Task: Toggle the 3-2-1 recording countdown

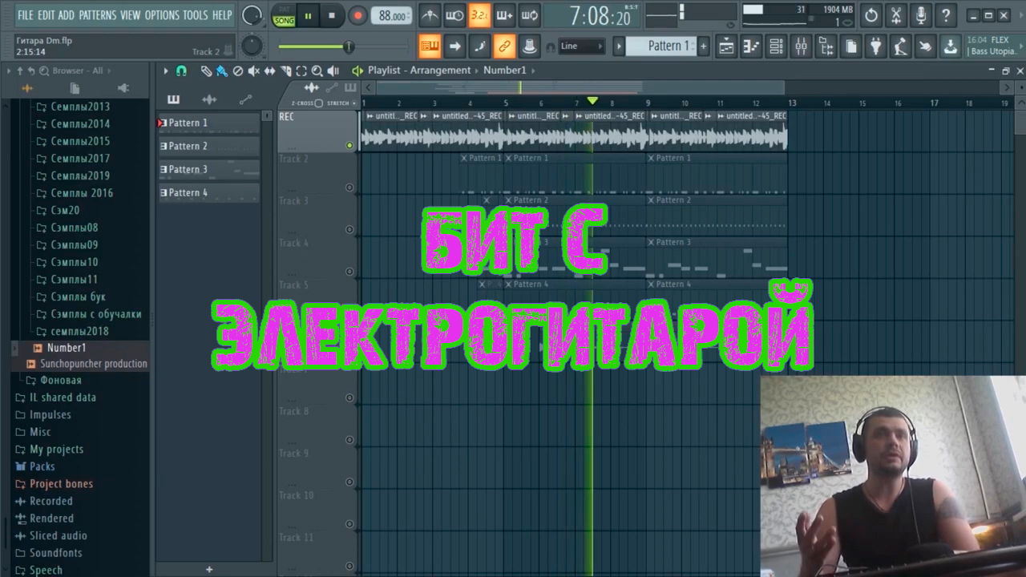Action: pos(479,15)
